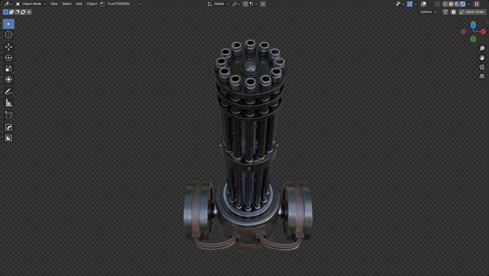Viewport: 489px width, 276px height.
Task: Open the editor type dropdown
Action: (x=8, y=4)
